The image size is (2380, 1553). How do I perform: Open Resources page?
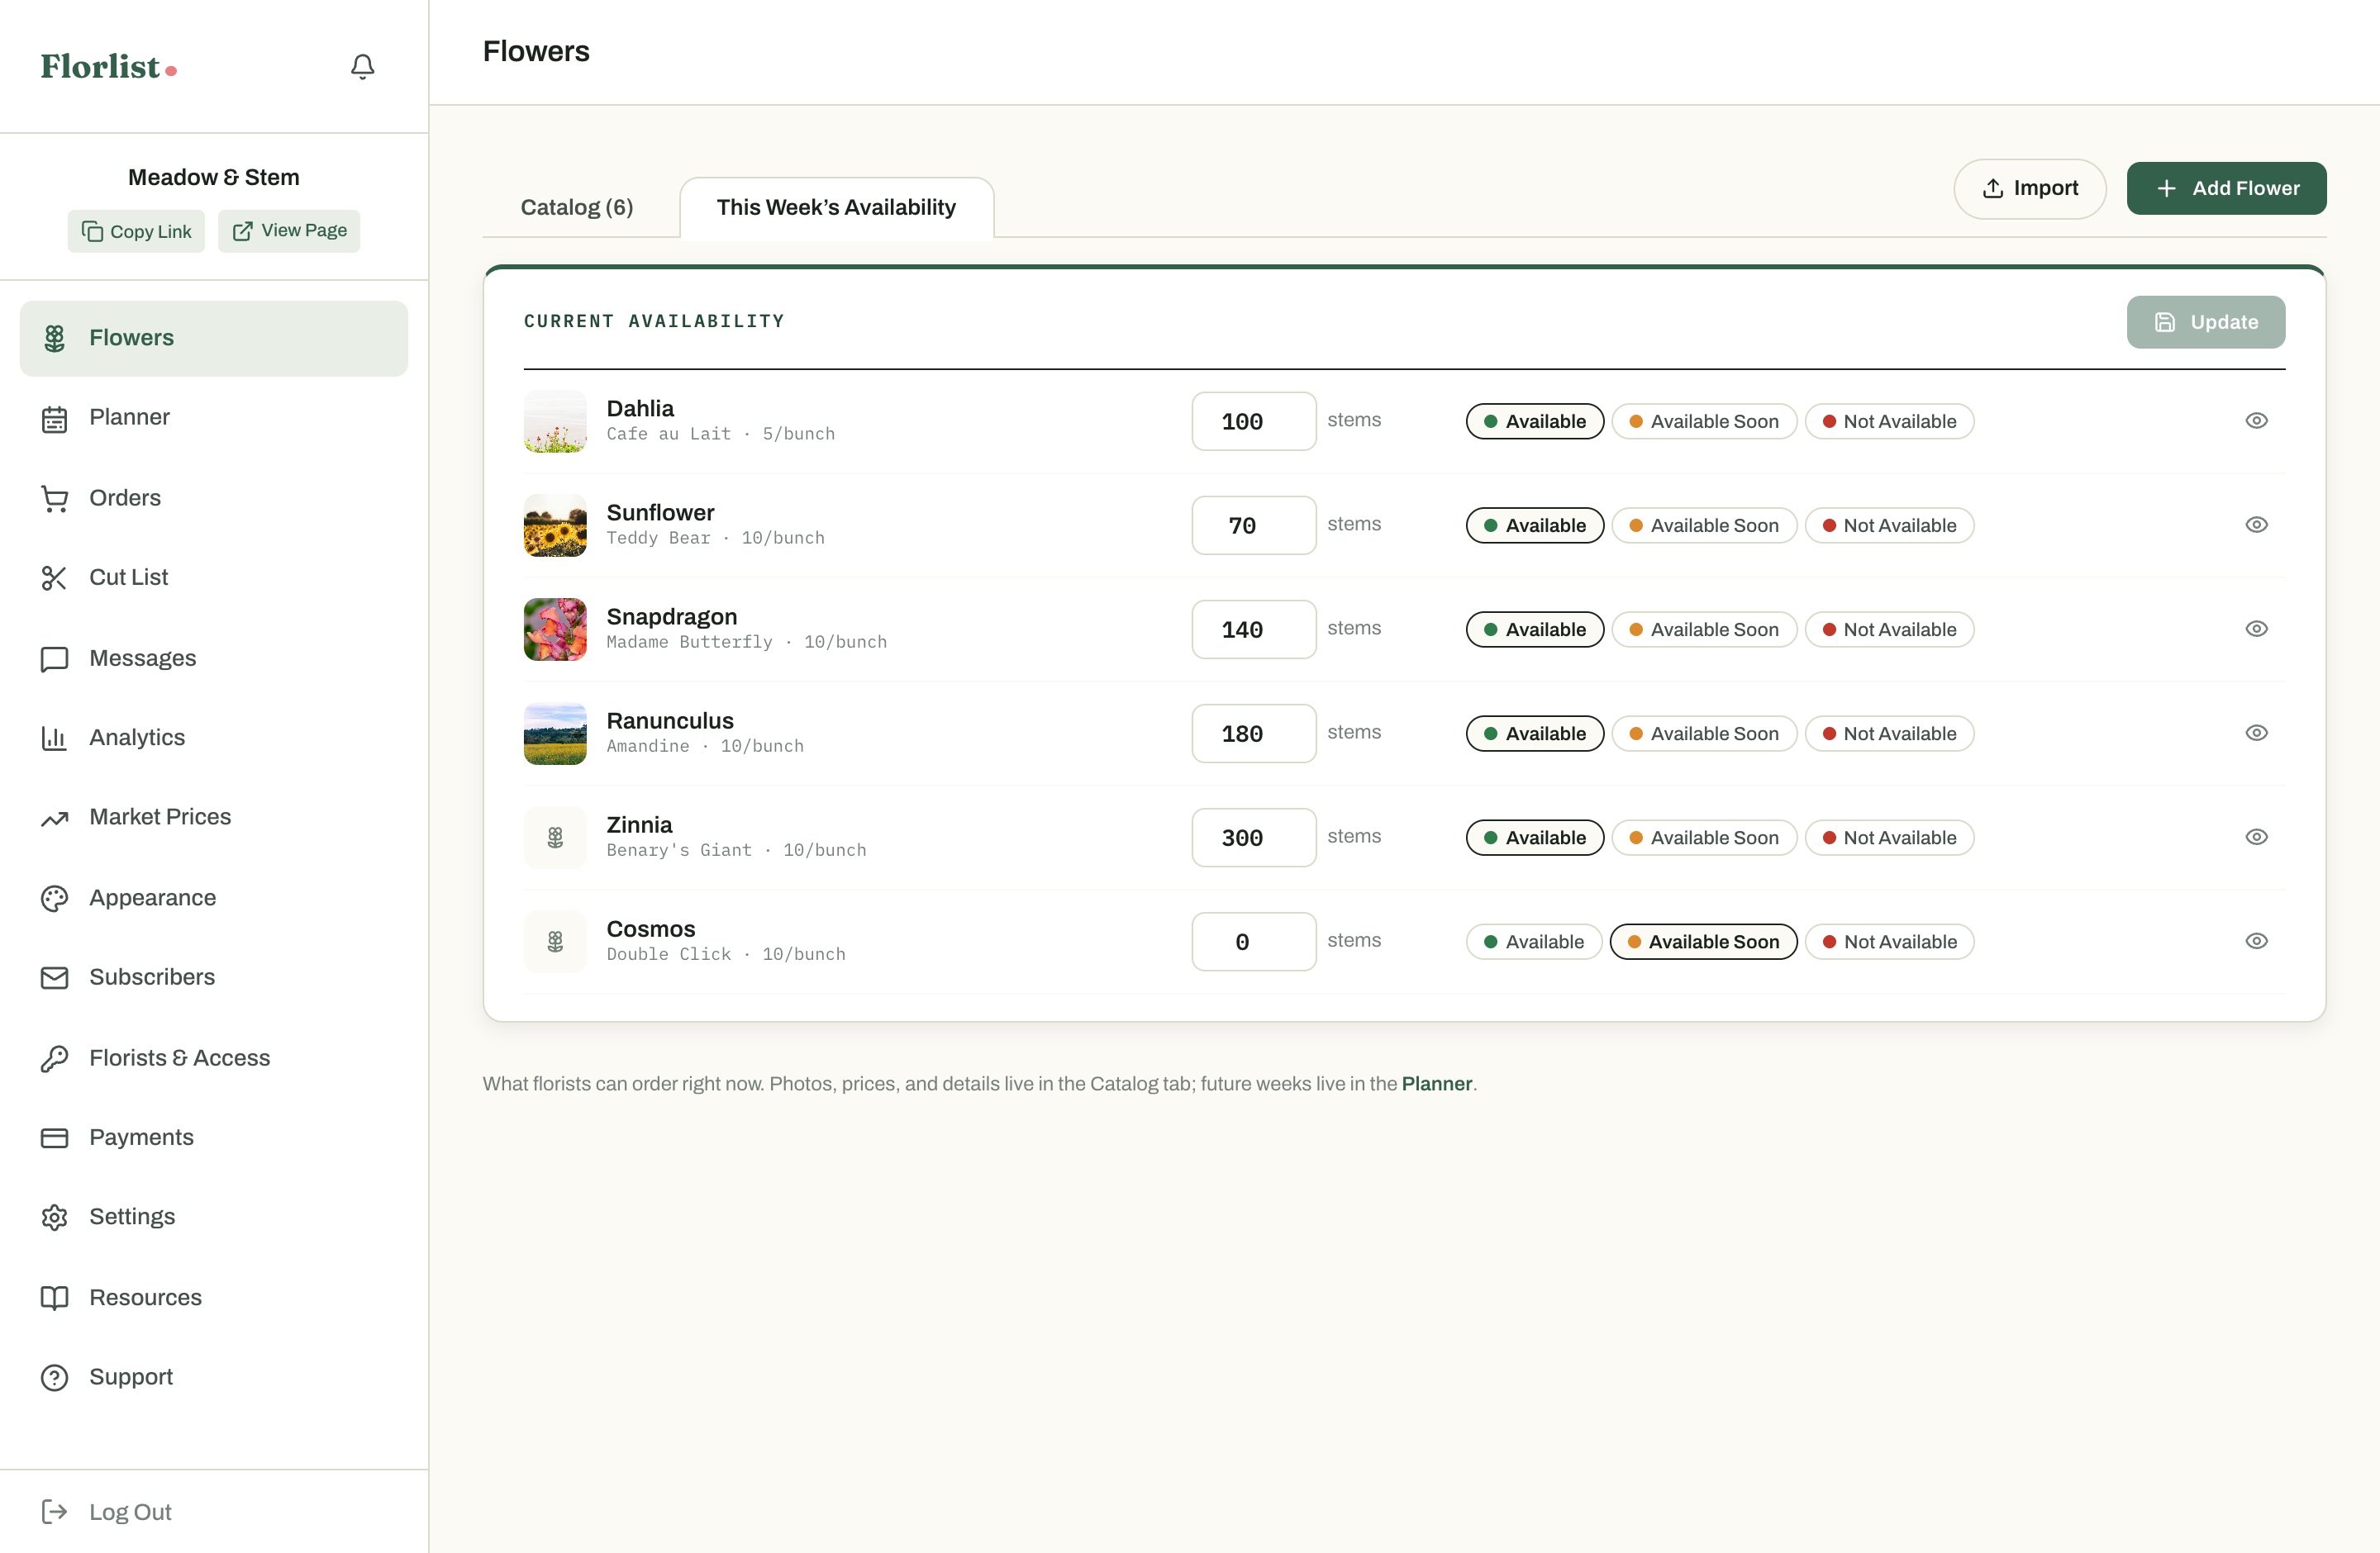pyautogui.click(x=213, y=1297)
